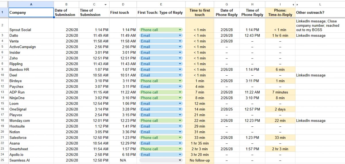
Task: Select column G header
Action: (x=227, y=5)
